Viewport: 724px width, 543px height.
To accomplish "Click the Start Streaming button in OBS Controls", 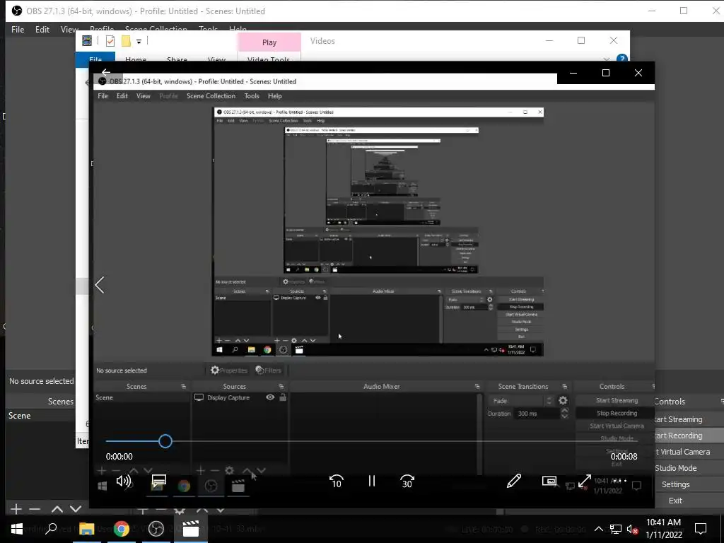I will [x=688, y=419].
